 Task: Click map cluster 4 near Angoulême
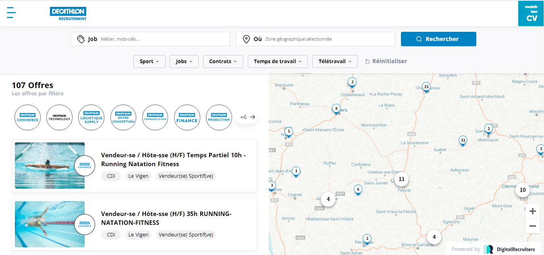[328, 199]
